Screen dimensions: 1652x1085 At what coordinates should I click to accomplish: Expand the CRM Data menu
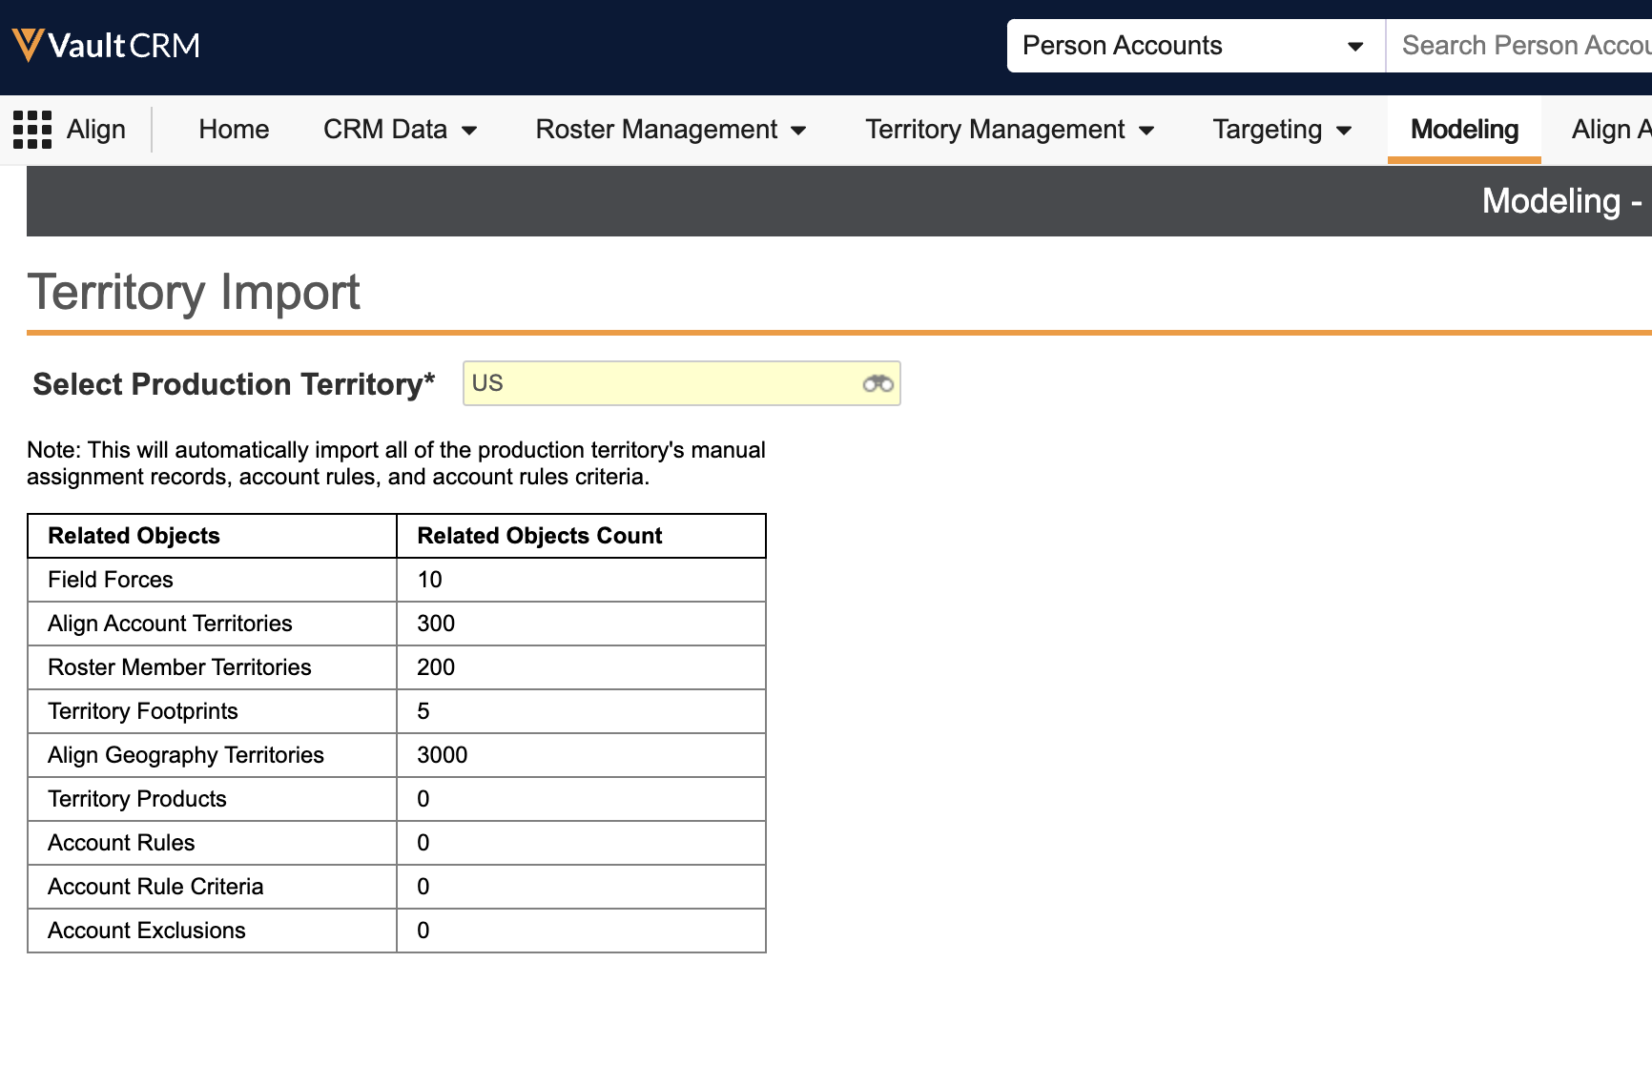pos(400,130)
